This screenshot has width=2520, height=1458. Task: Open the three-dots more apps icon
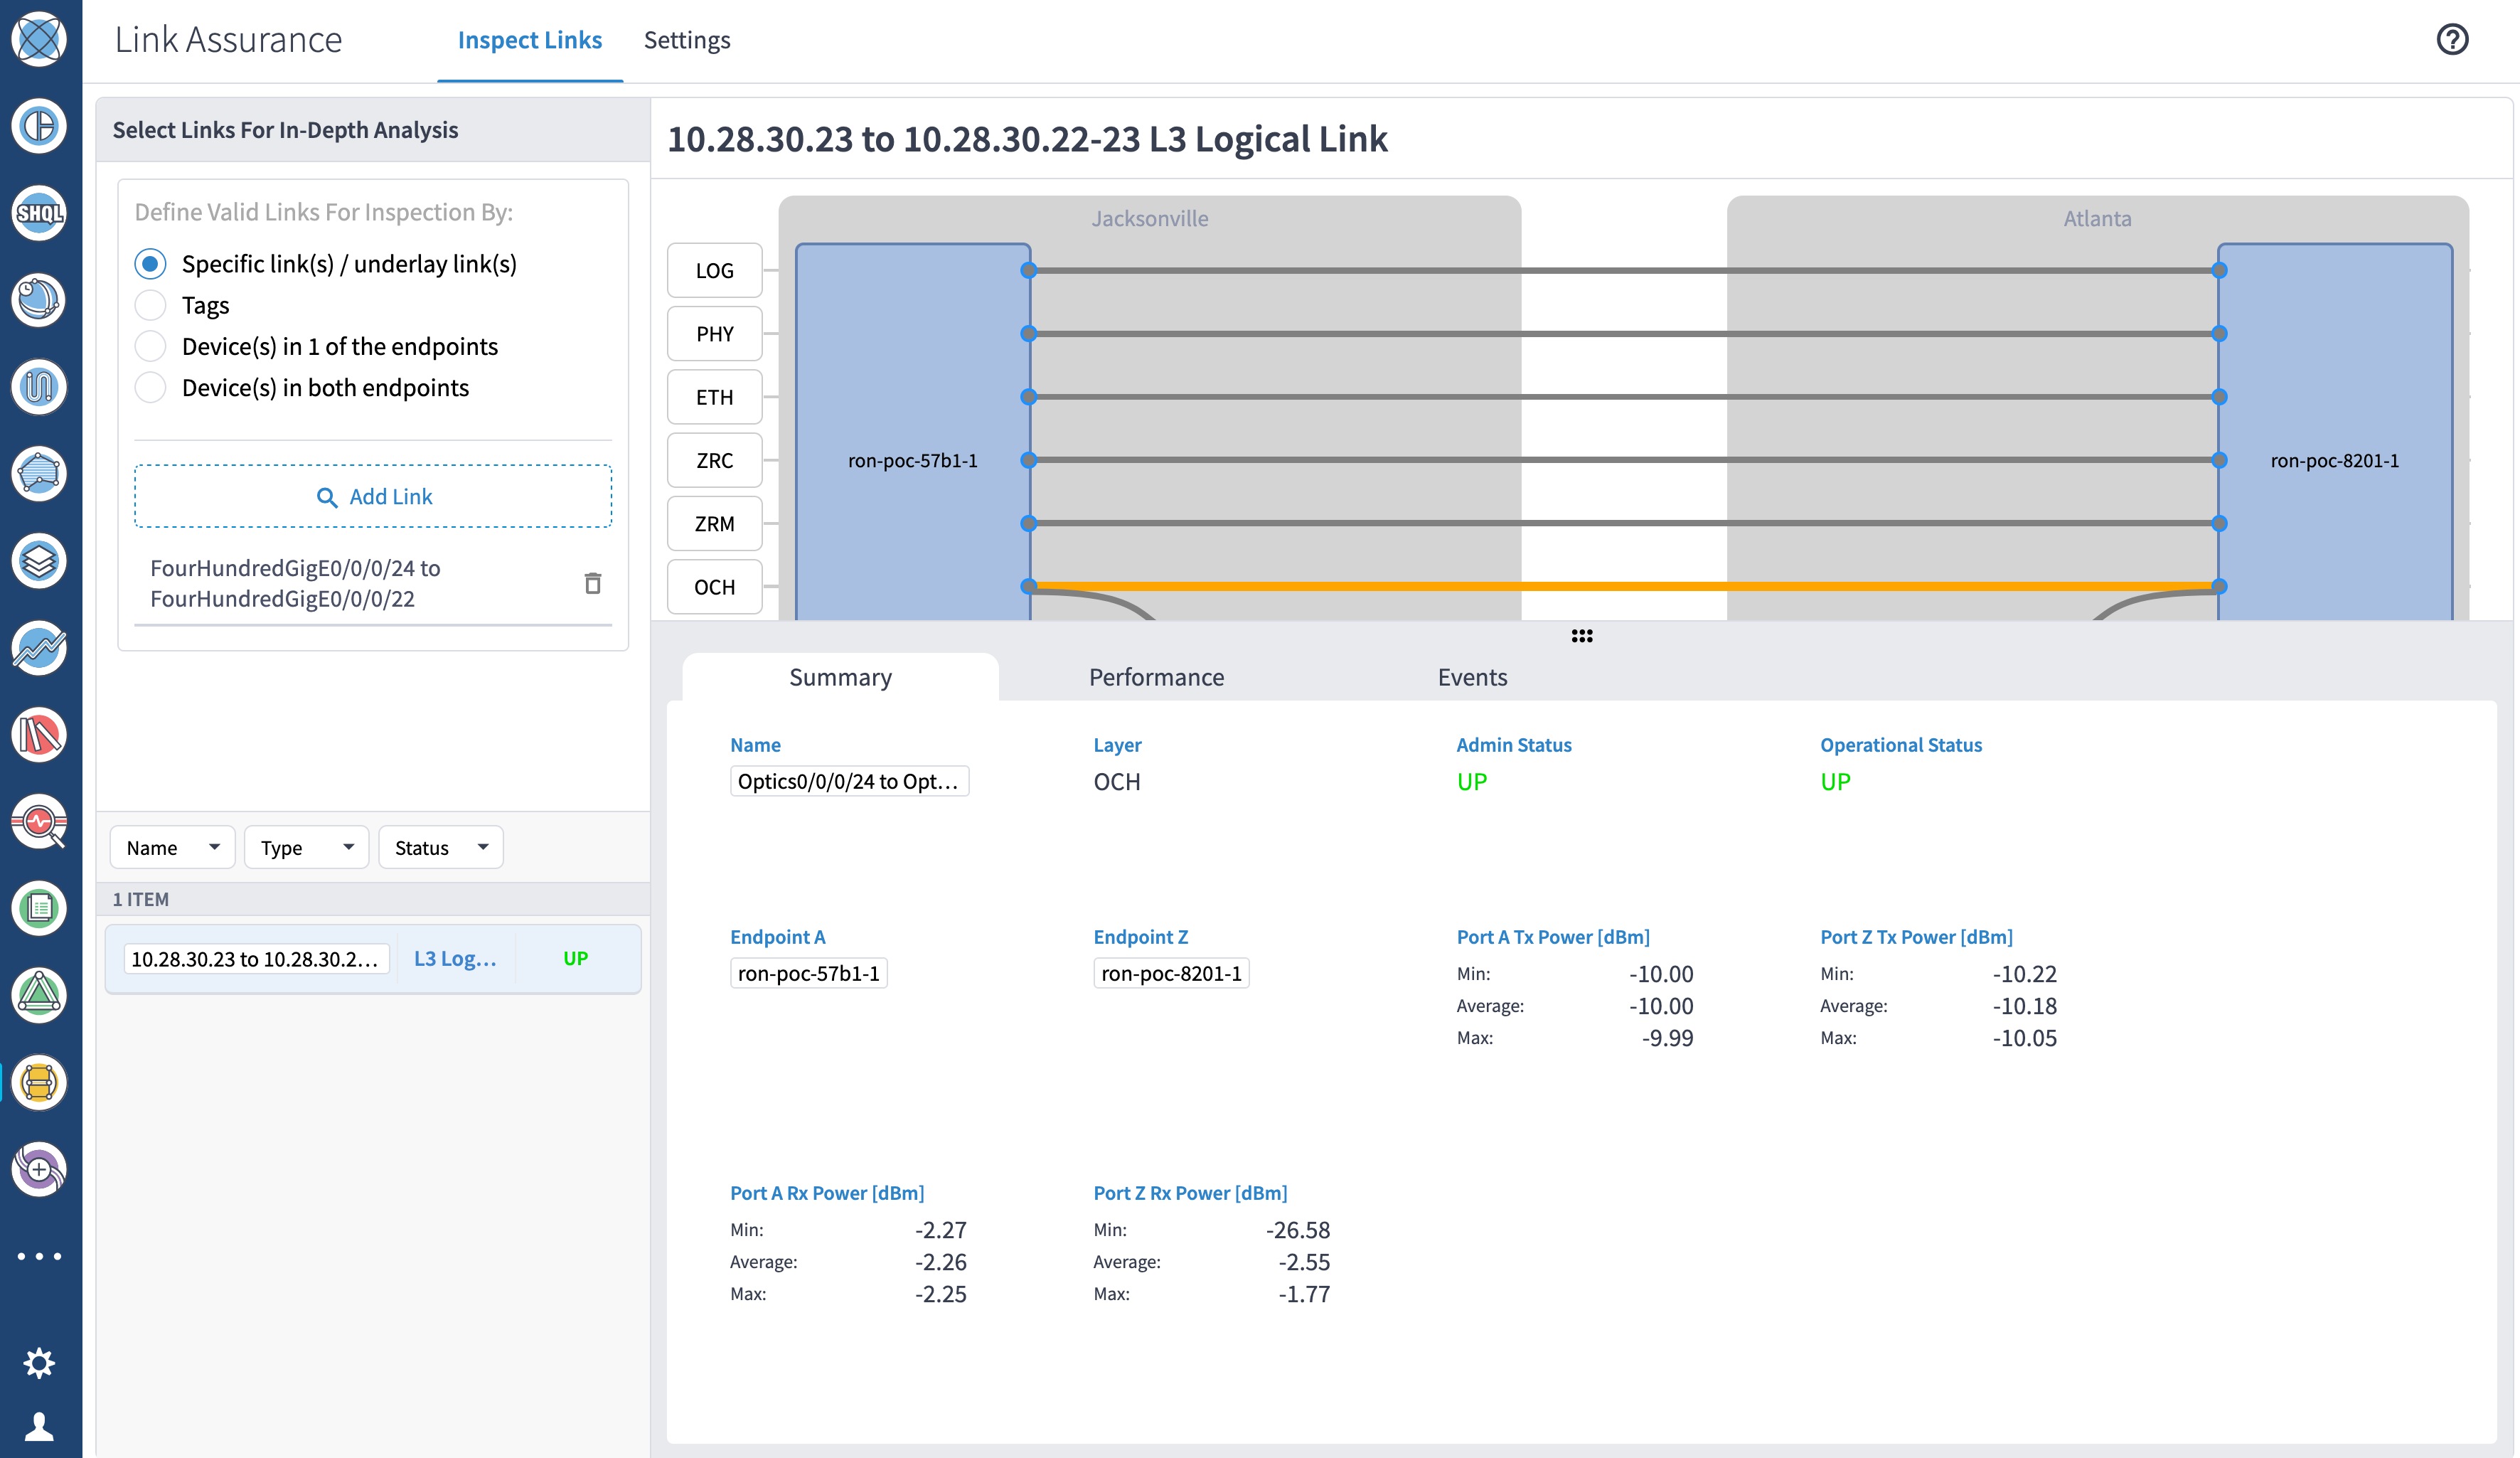click(39, 1256)
